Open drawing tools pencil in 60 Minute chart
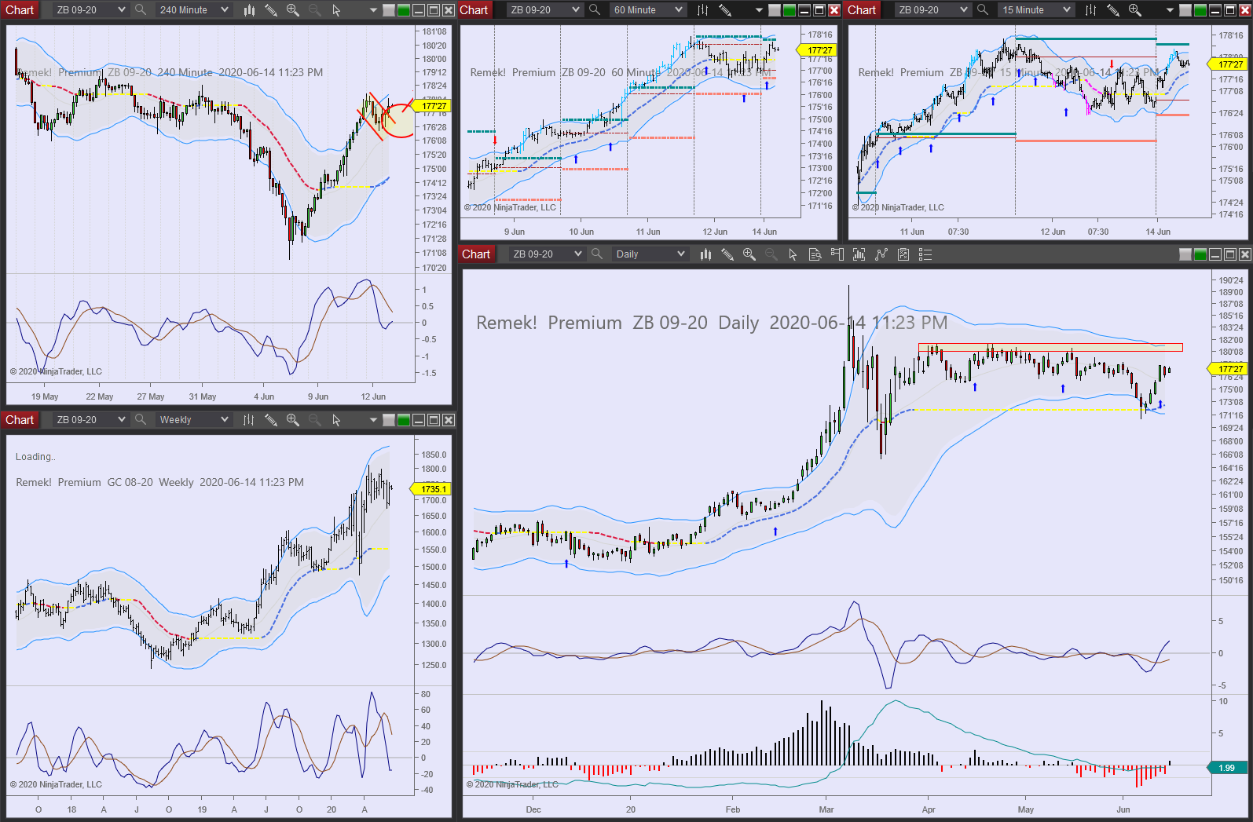 (x=725, y=10)
